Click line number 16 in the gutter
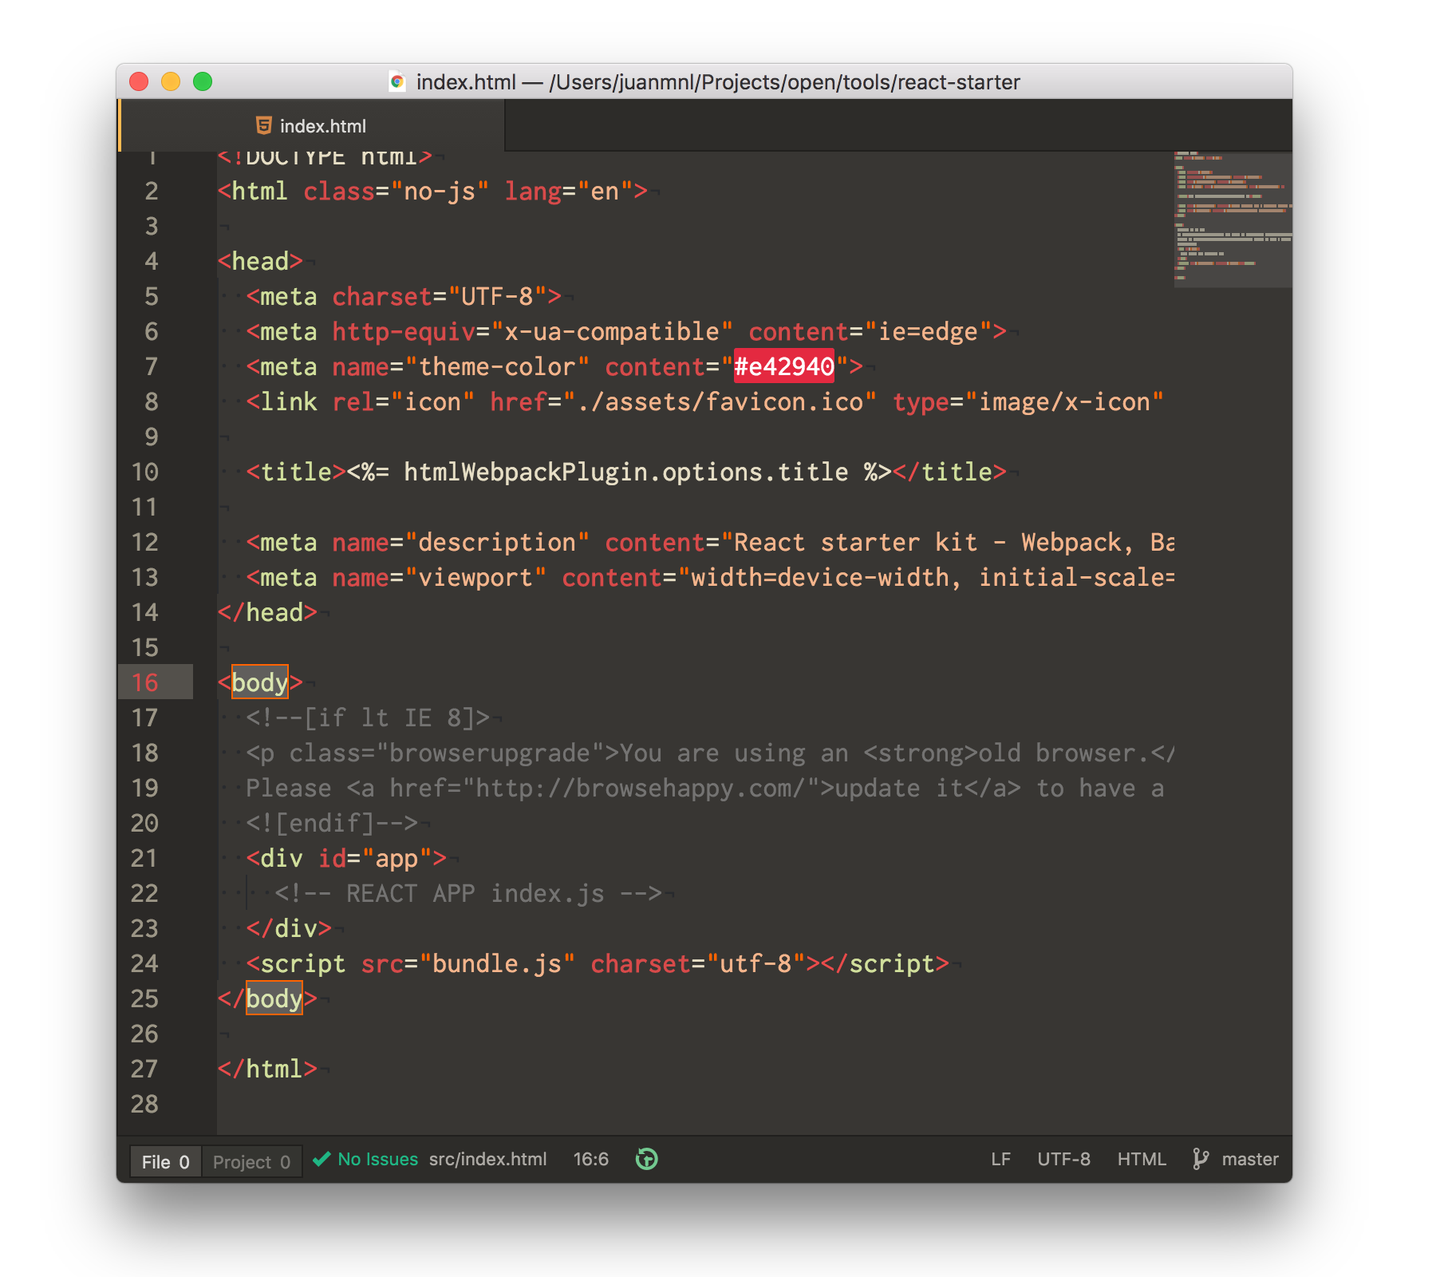This screenshot has width=1436, height=1277. [145, 682]
